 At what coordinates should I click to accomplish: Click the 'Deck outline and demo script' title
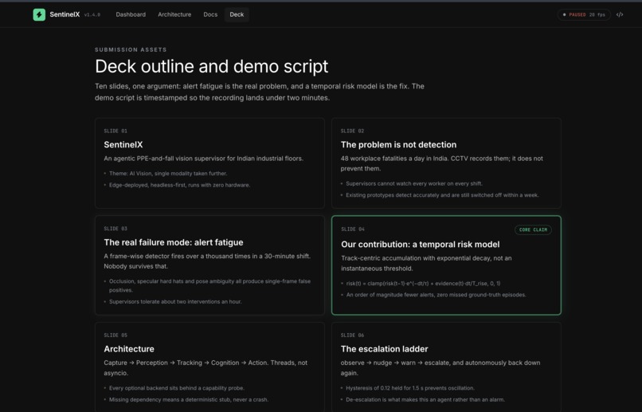pos(211,66)
